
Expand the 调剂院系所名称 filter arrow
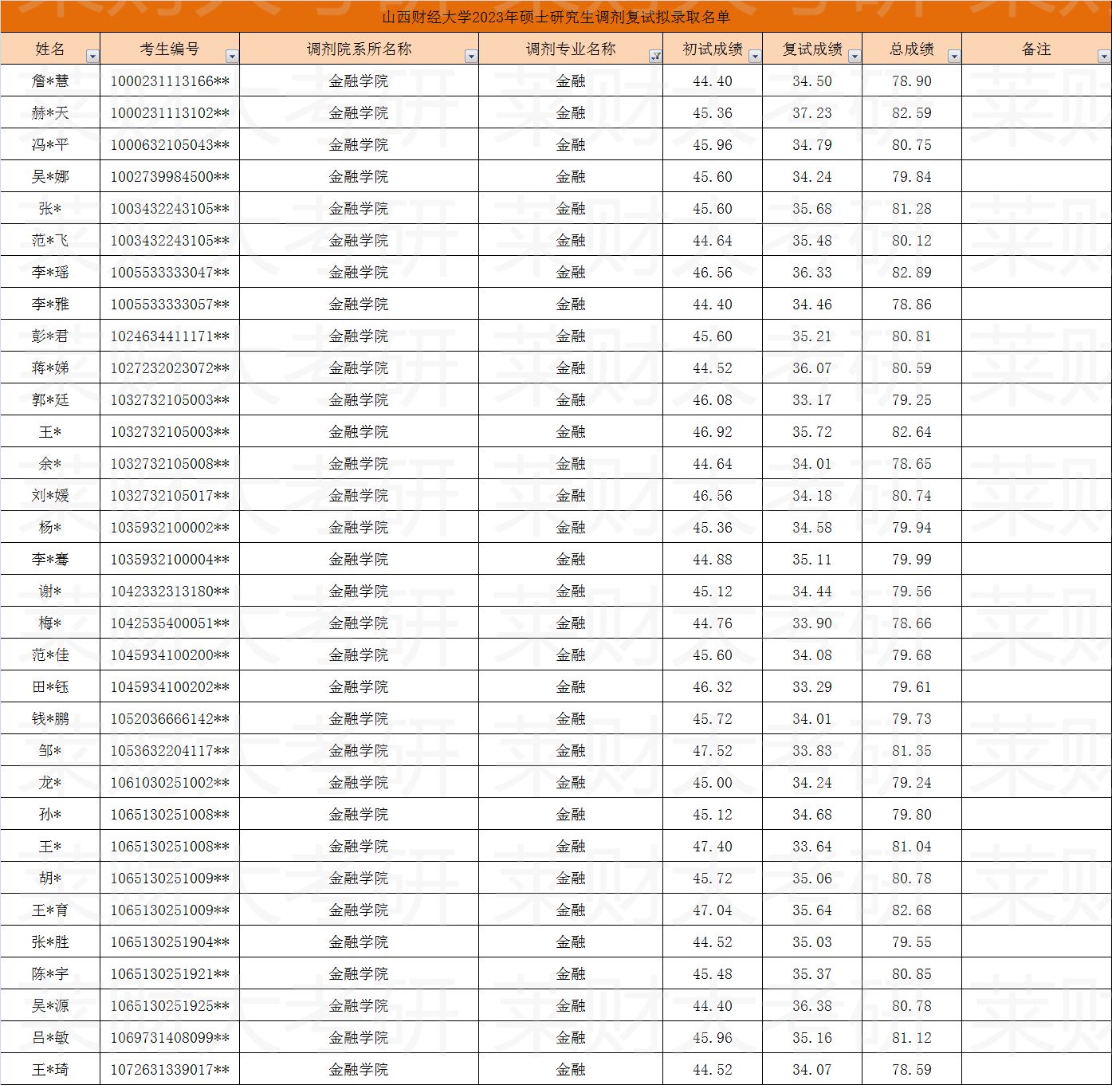pos(471,57)
